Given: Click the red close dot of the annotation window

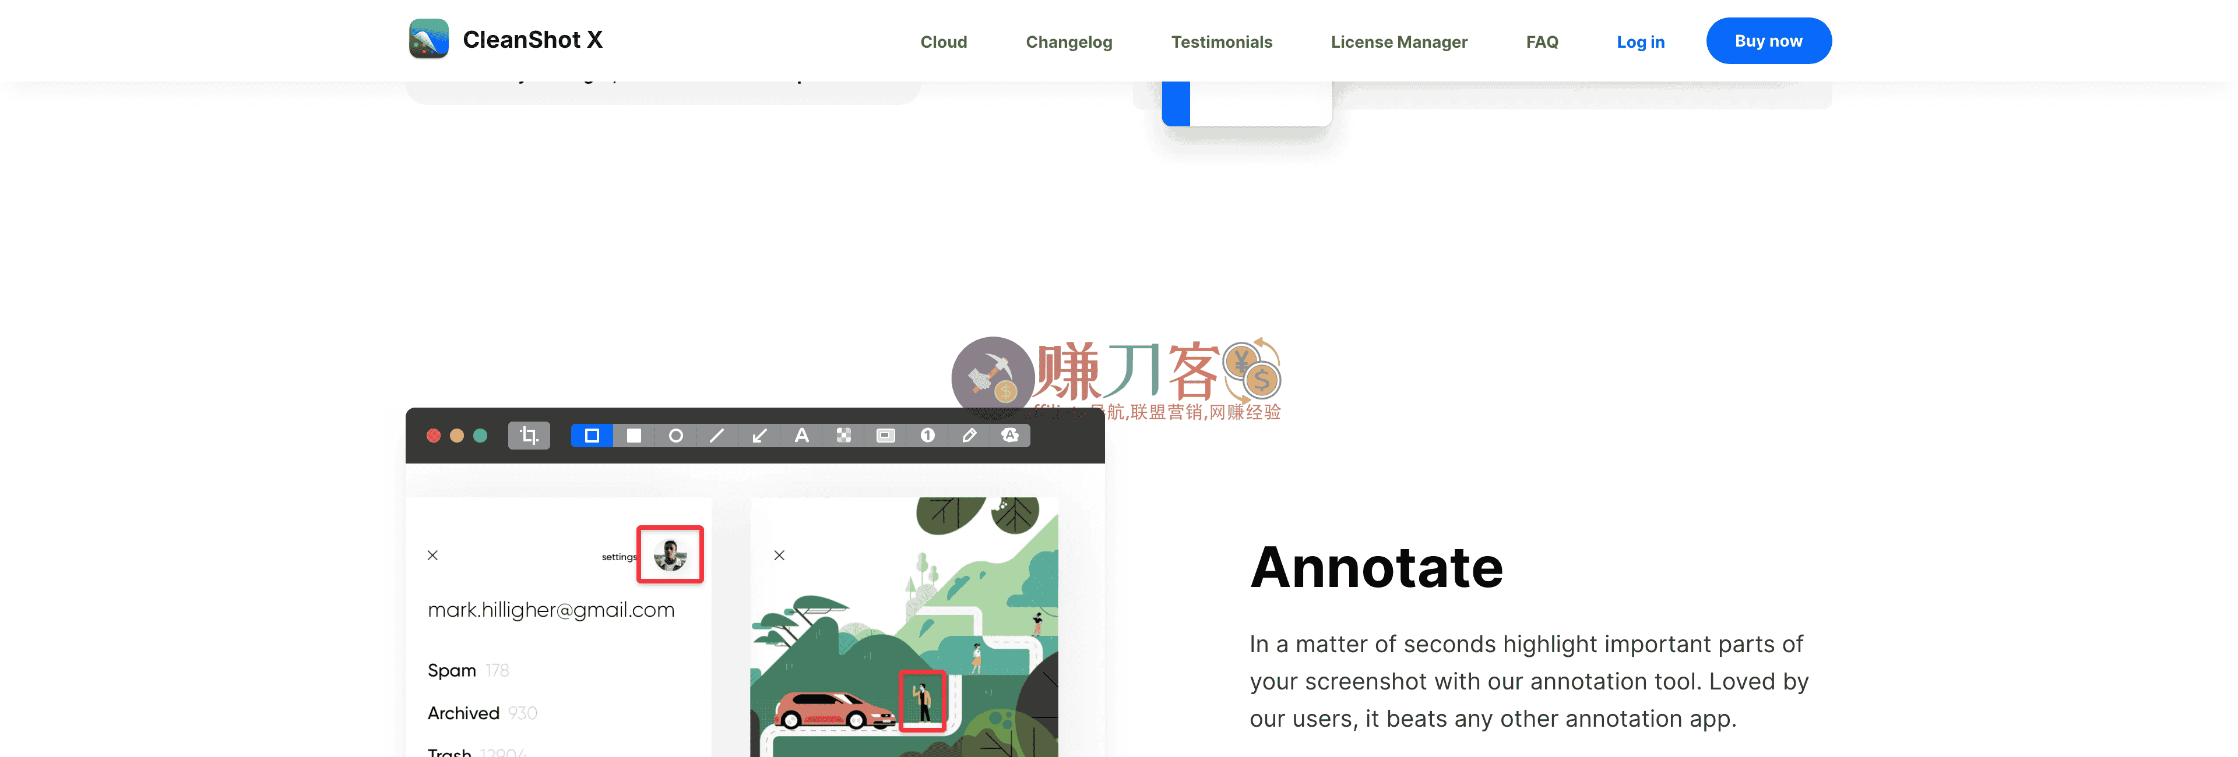Looking at the screenshot, I should (434, 435).
